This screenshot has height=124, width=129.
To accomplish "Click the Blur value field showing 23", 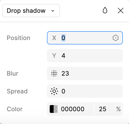I will click(x=85, y=73).
